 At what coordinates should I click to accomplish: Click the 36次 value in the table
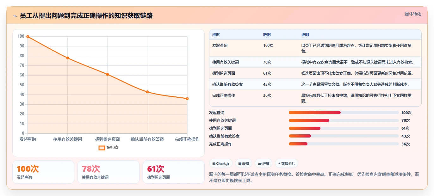click(267, 95)
